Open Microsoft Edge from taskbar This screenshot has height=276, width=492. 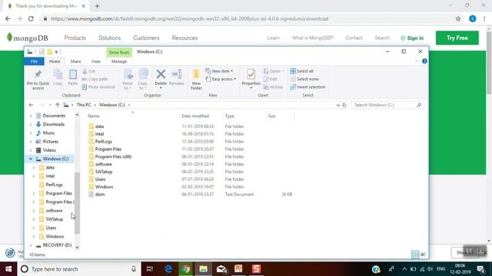[x=168, y=269]
